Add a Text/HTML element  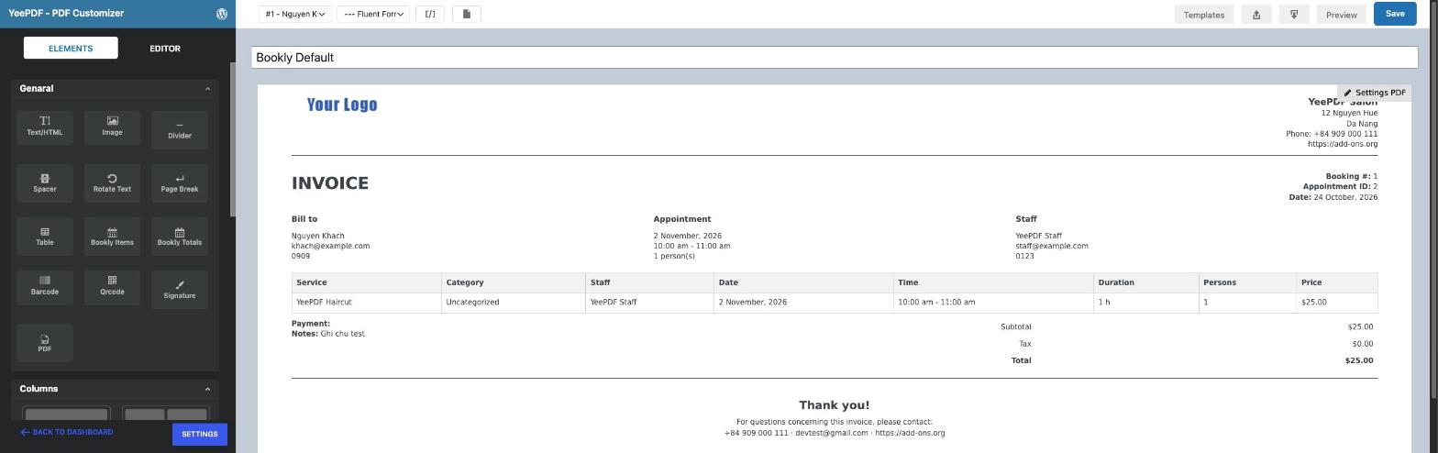(x=45, y=127)
